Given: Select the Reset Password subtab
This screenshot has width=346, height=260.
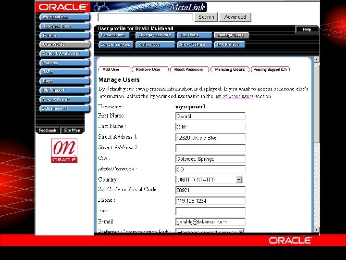Looking at the screenshot, I should point(189,69).
